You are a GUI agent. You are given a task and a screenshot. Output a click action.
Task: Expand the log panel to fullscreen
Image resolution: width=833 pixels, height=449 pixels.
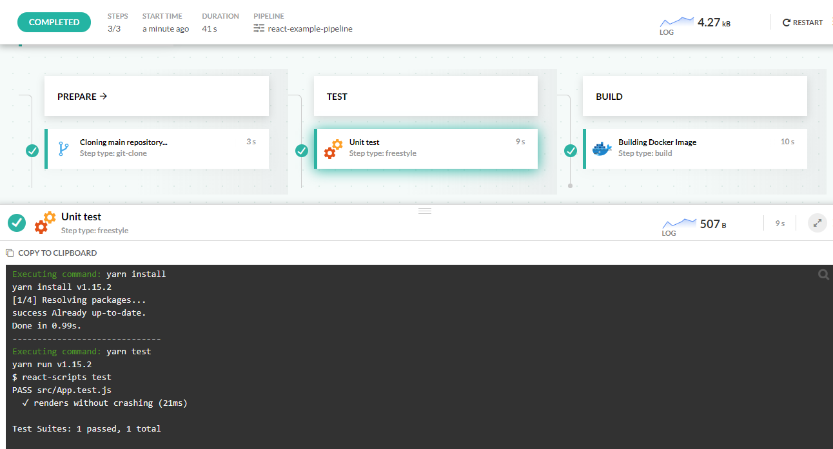[x=818, y=224]
